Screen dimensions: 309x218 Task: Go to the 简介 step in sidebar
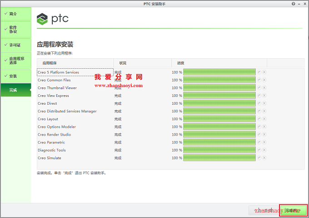[16, 14]
